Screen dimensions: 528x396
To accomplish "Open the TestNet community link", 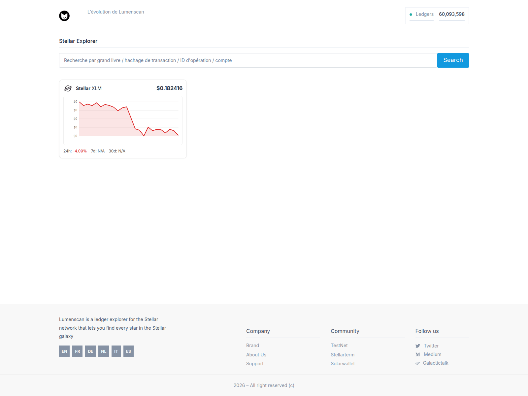I will pyautogui.click(x=339, y=346).
